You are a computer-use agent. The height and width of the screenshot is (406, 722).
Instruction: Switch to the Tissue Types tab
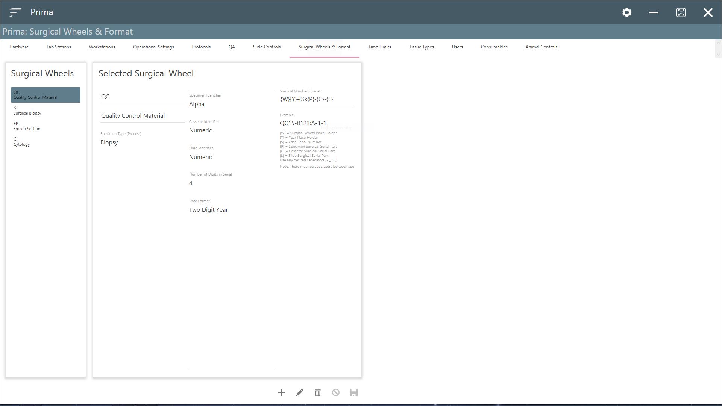pyautogui.click(x=421, y=47)
